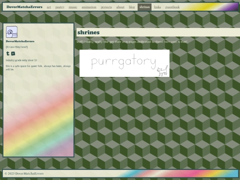The image size is (240, 180).
Task: Select the active shrines tab
Action: click(x=144, y=7)
